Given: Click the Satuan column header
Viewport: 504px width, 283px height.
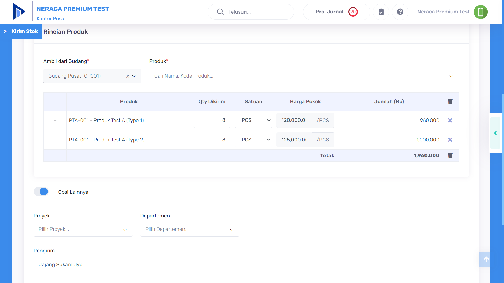Looking at the screenshot, I should point(253,102).
